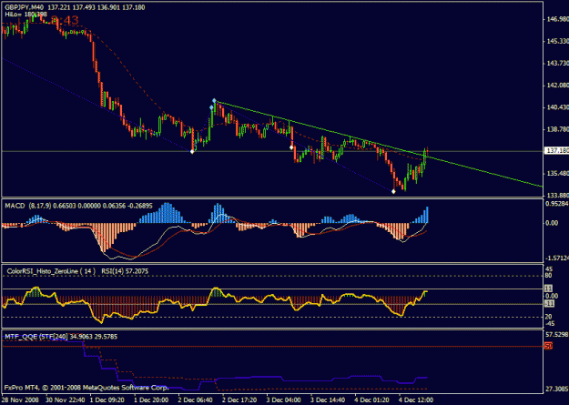The image size is (569, 405).
Task: Click the 140.430 price axis value
Action: [557, 107]
